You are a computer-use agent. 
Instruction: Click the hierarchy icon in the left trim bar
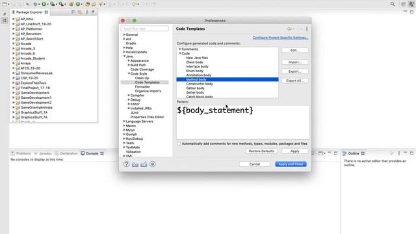[x=5, y=20]
